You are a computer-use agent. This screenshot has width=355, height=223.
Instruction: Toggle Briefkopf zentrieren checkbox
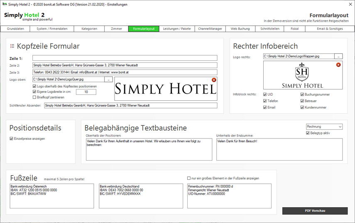pyautogui.click(x=34, y=97)
